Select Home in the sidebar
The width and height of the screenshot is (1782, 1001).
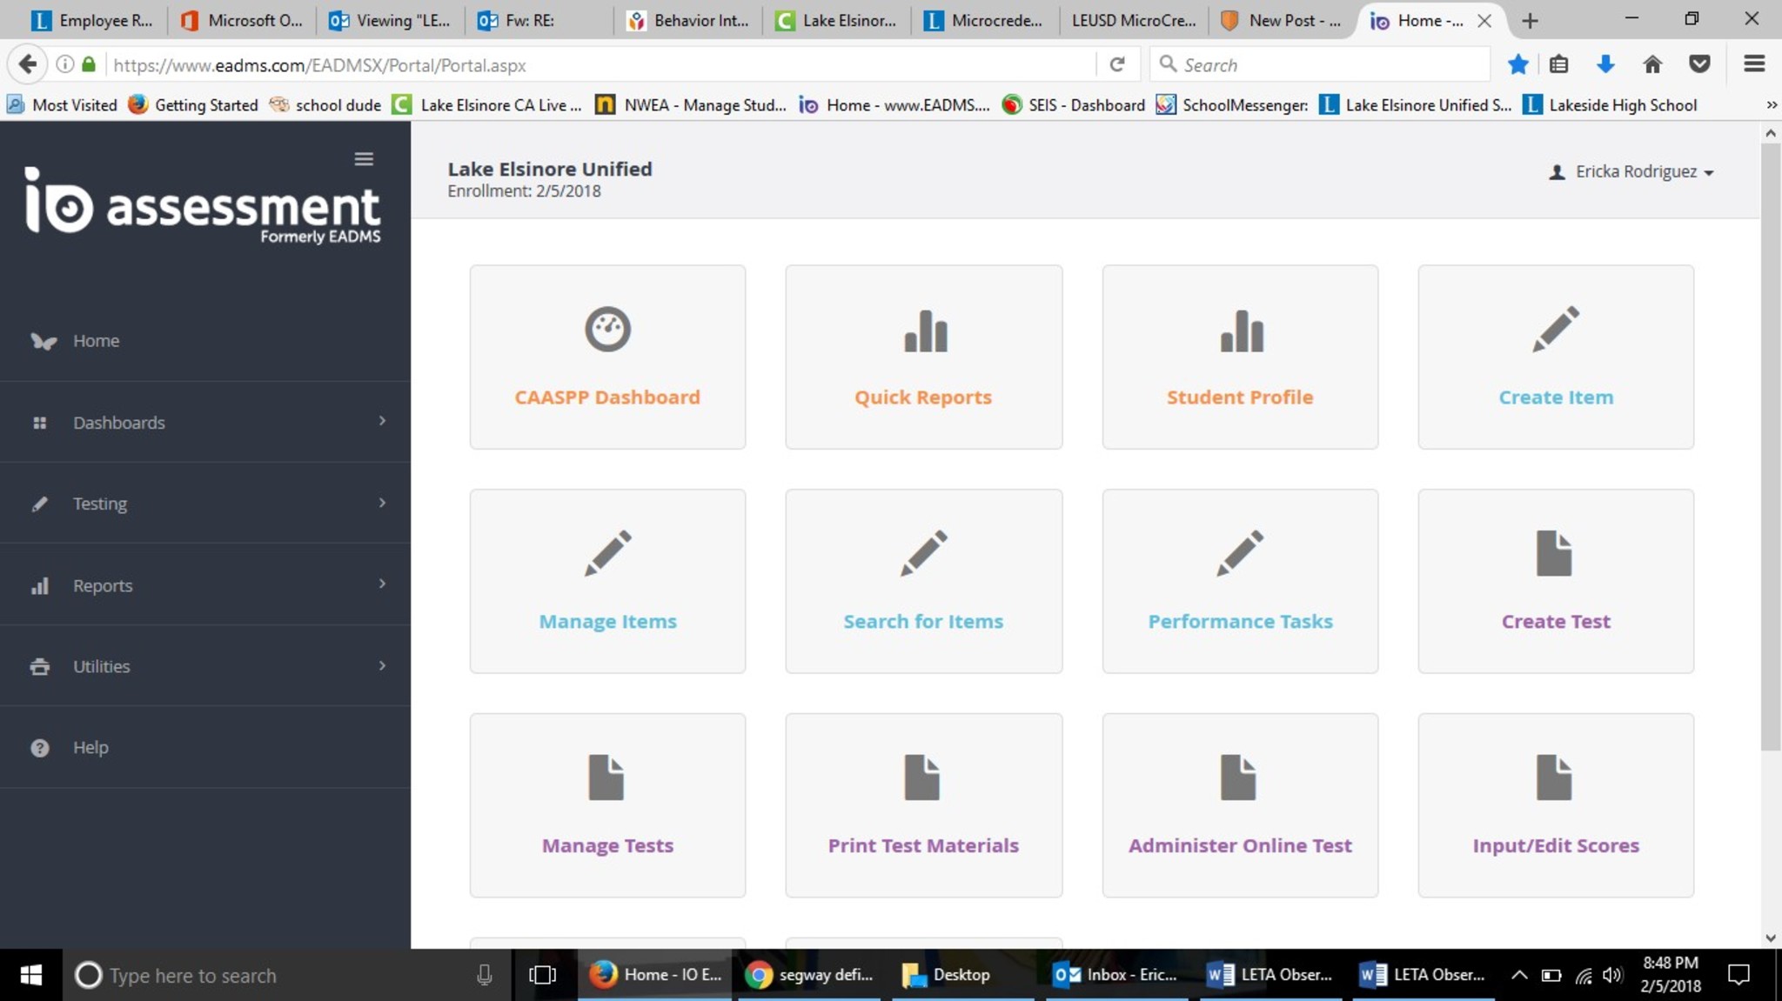96,341
